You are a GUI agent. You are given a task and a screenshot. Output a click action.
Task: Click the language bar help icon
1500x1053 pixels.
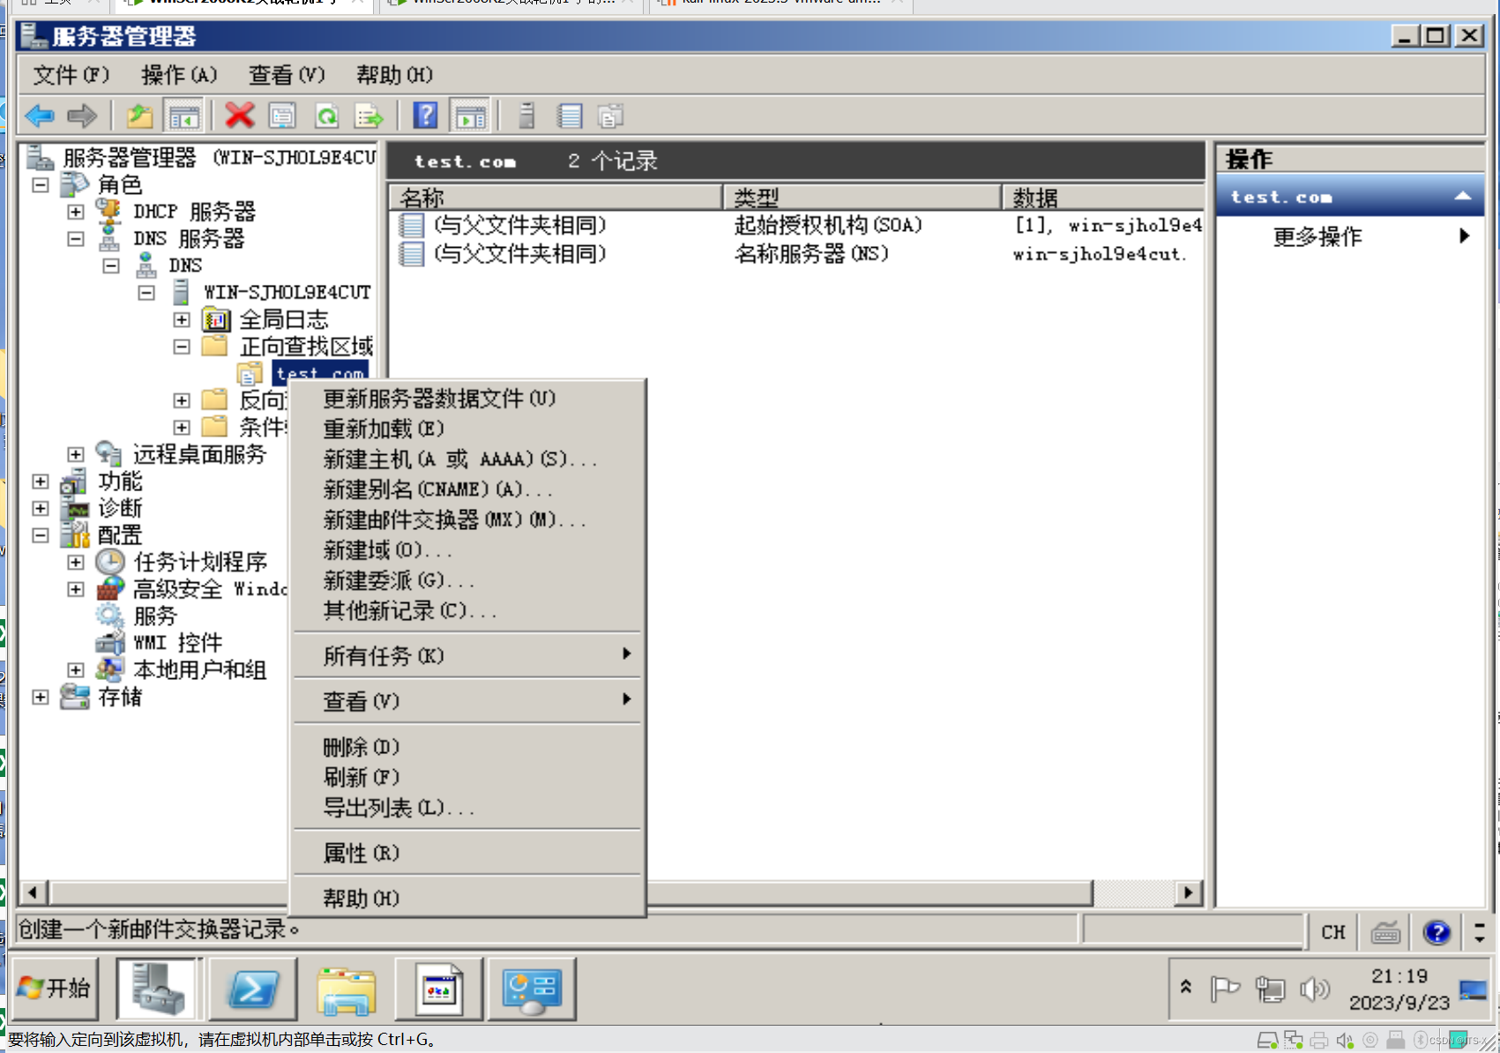1437,932
